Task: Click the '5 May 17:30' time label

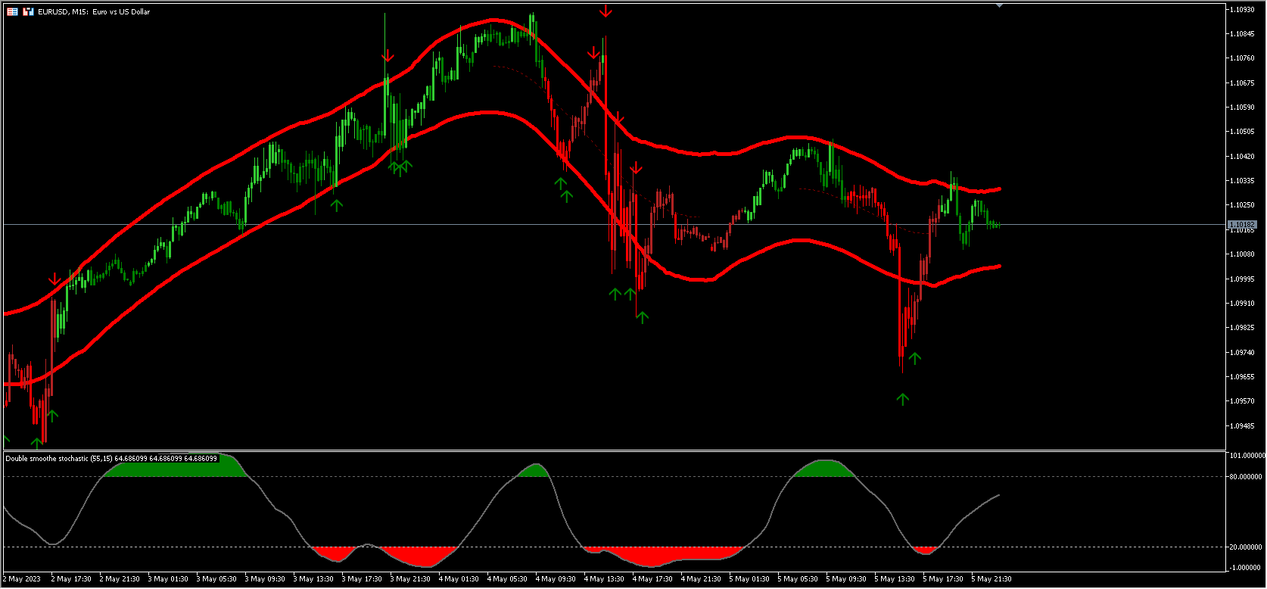Action: (943, 579)
